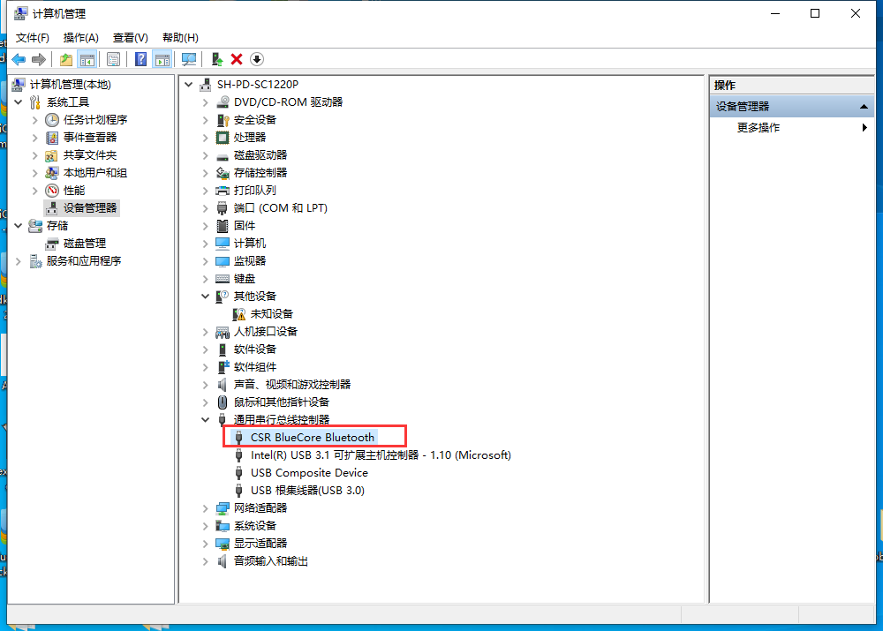Select the 监视器 category
This screenshot has width=883, height=631.
pos(250,261)
